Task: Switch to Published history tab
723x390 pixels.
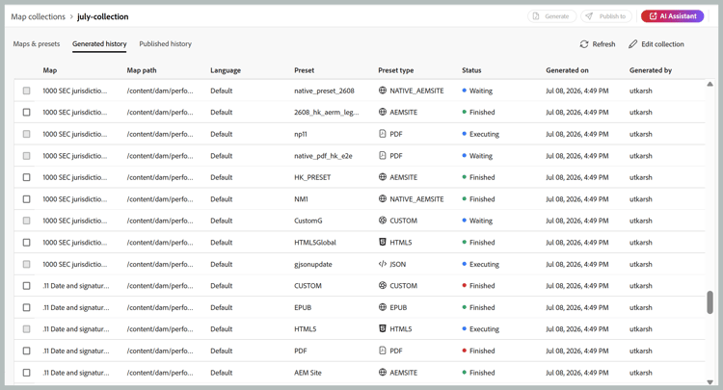Action: [165, 44]
